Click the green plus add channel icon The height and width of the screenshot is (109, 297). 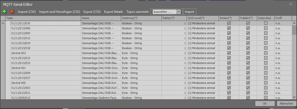coord(4,12)
